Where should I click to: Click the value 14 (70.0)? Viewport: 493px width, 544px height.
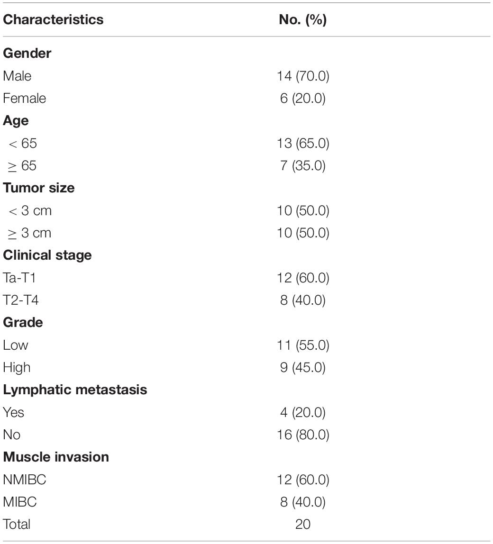tap(303, 76)
